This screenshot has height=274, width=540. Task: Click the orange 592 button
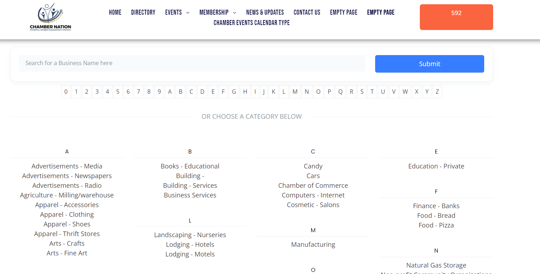coord(456,17)
